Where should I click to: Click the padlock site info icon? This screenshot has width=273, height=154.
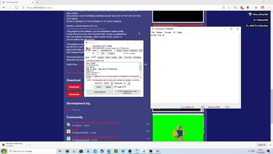23,8
